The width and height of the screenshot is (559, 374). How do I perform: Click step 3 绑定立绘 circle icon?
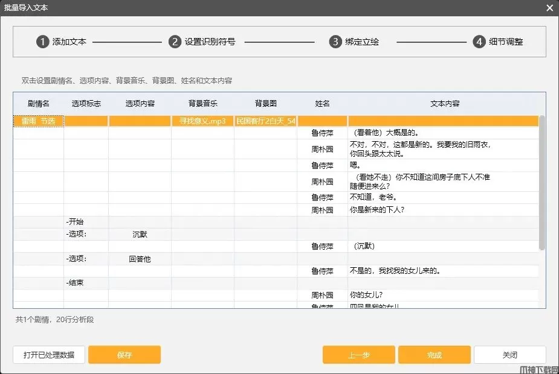coord(335,42)
